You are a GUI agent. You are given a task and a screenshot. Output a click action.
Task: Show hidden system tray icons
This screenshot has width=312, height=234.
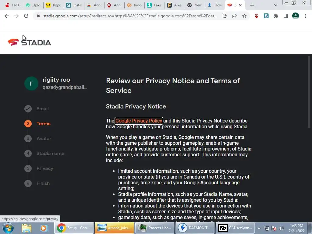(x=259, y=228)
